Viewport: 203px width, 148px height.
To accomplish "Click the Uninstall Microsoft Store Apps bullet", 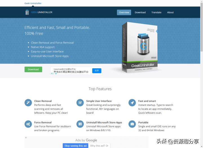I will pyautogui.click(x=50, y=56).
